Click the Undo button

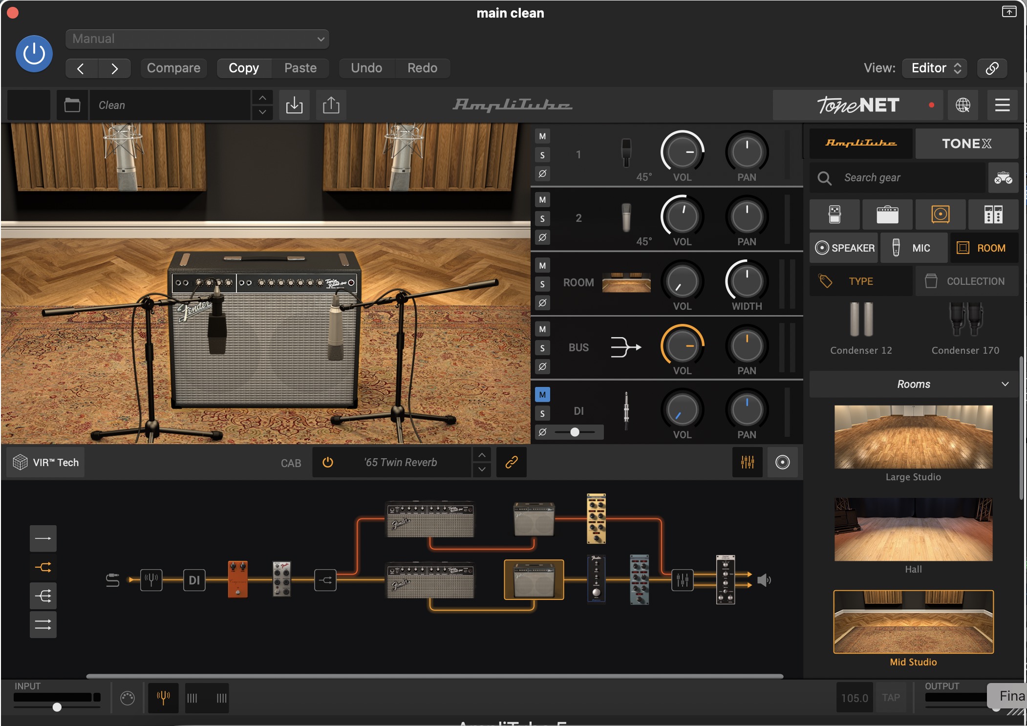[x=366, y=68]
